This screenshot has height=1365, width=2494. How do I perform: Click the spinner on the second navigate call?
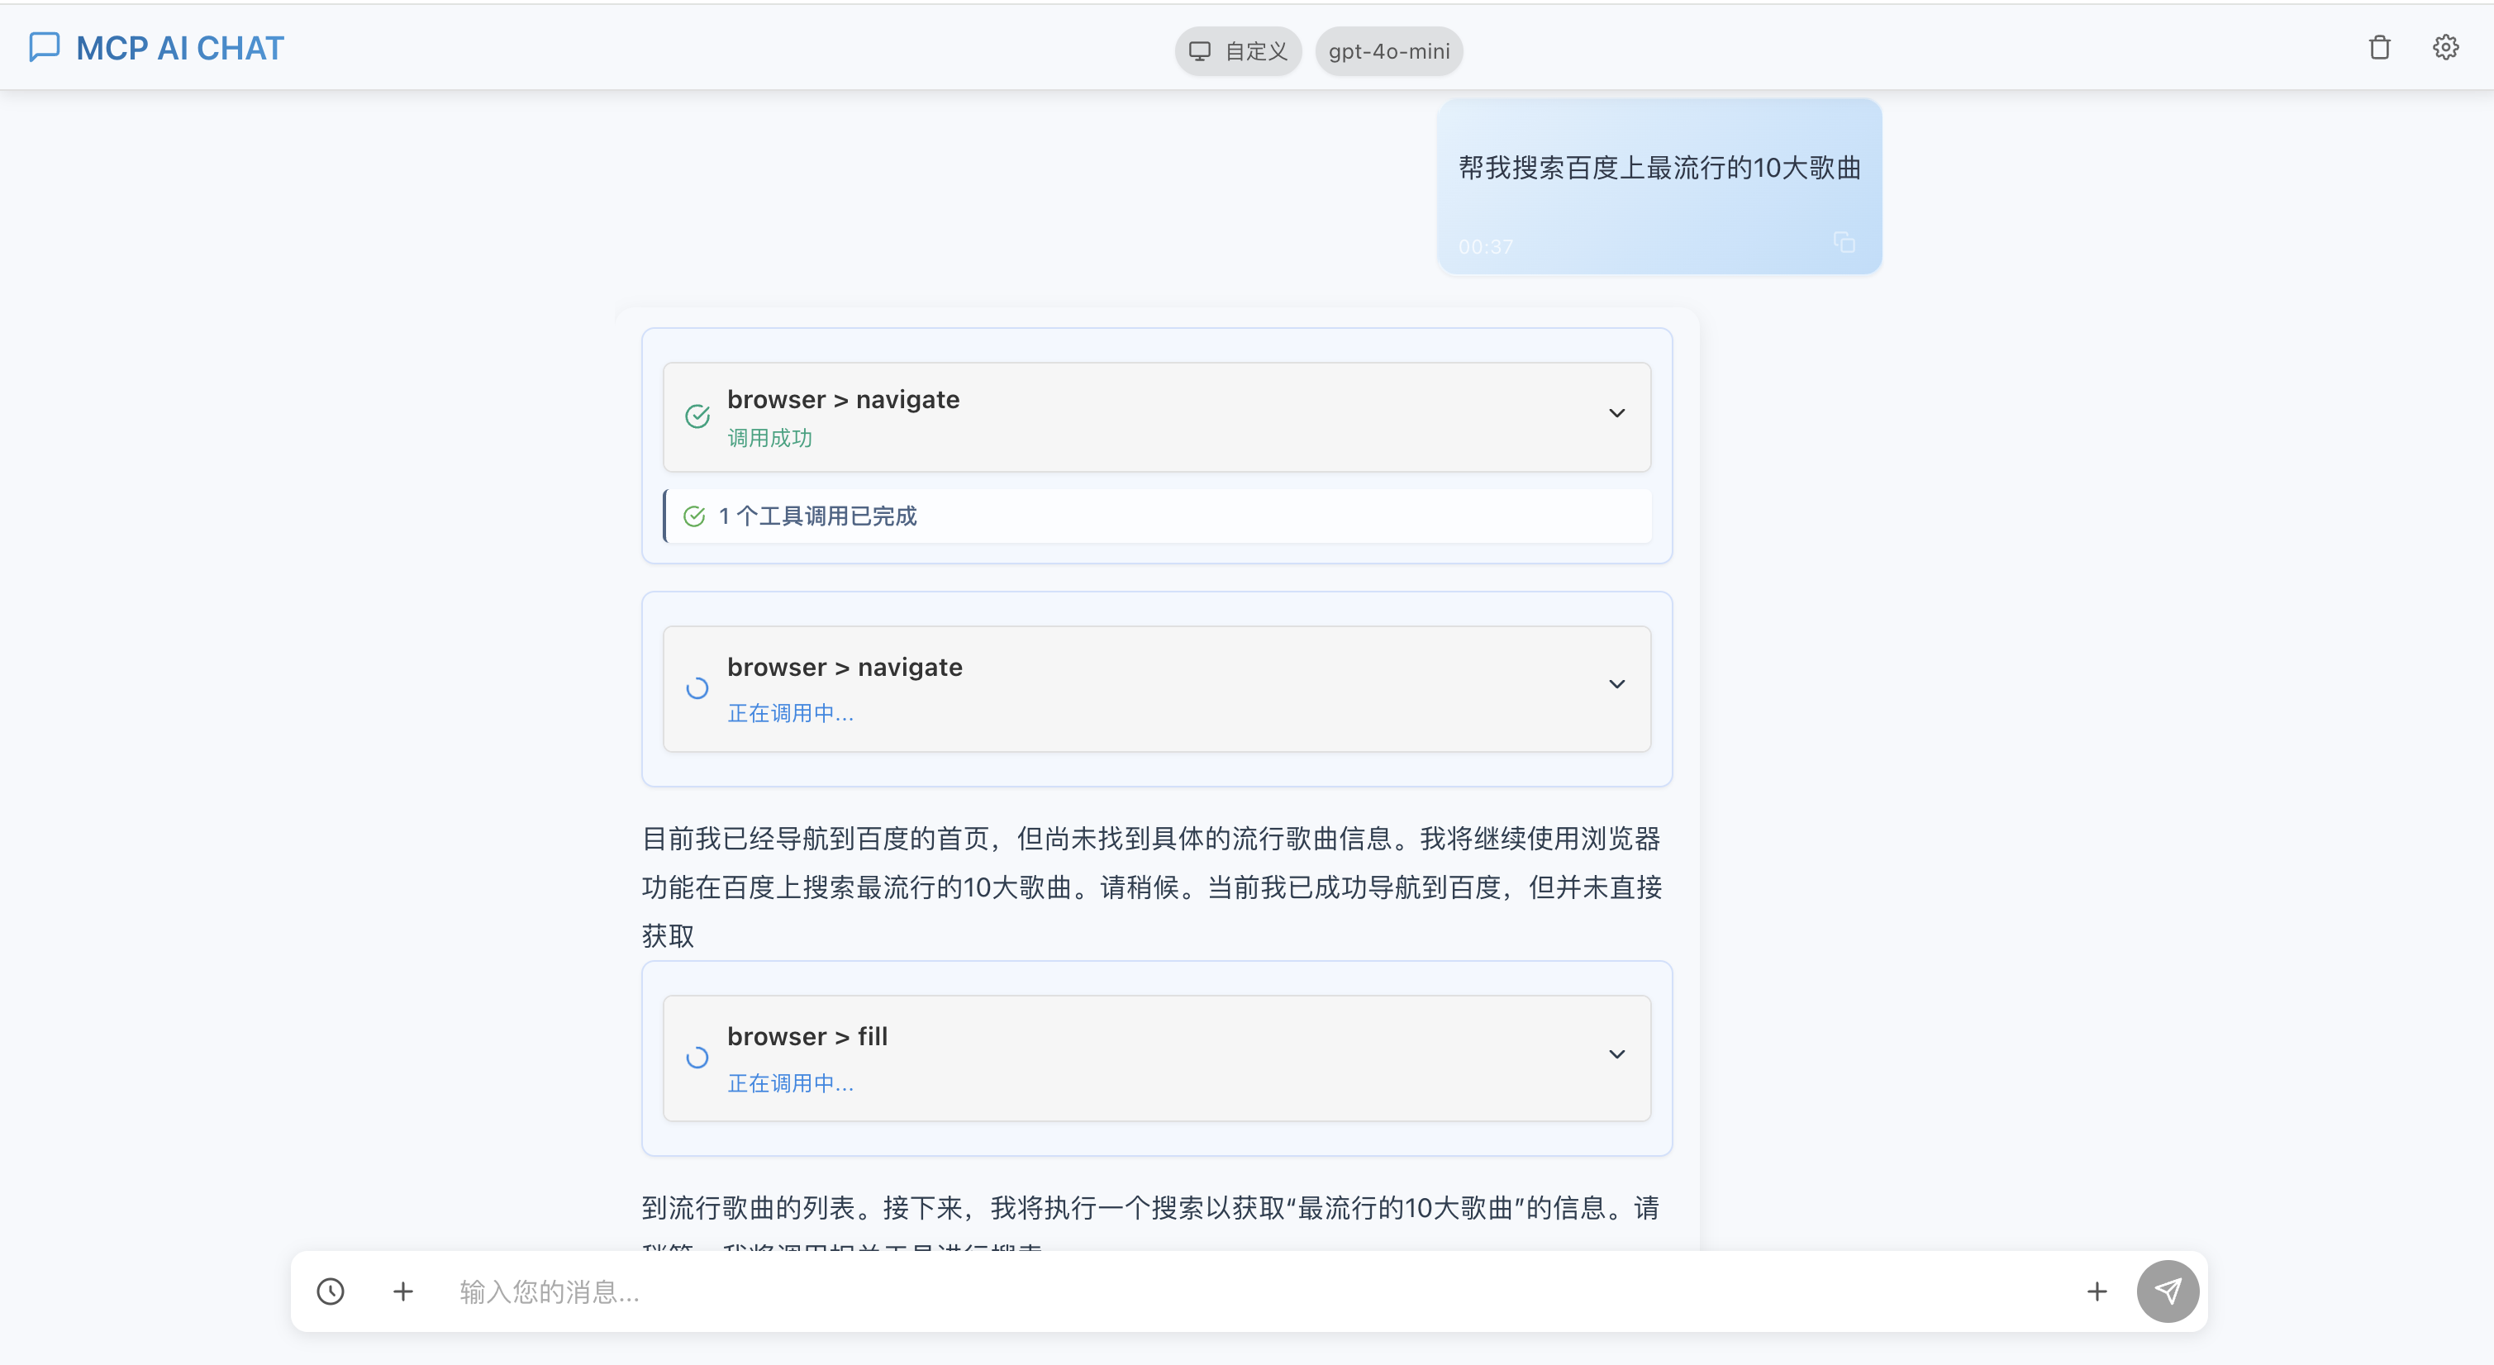point(696,688)
